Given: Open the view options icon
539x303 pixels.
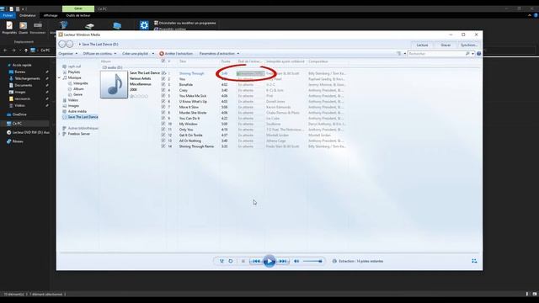Looking at the screenshot, I should (399, 54).
